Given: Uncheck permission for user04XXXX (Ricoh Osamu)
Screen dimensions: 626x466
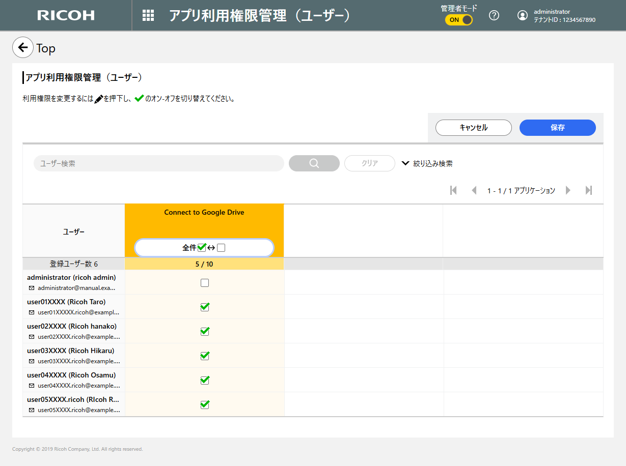Looking at the screenshot, I should [x=205, y=380].
